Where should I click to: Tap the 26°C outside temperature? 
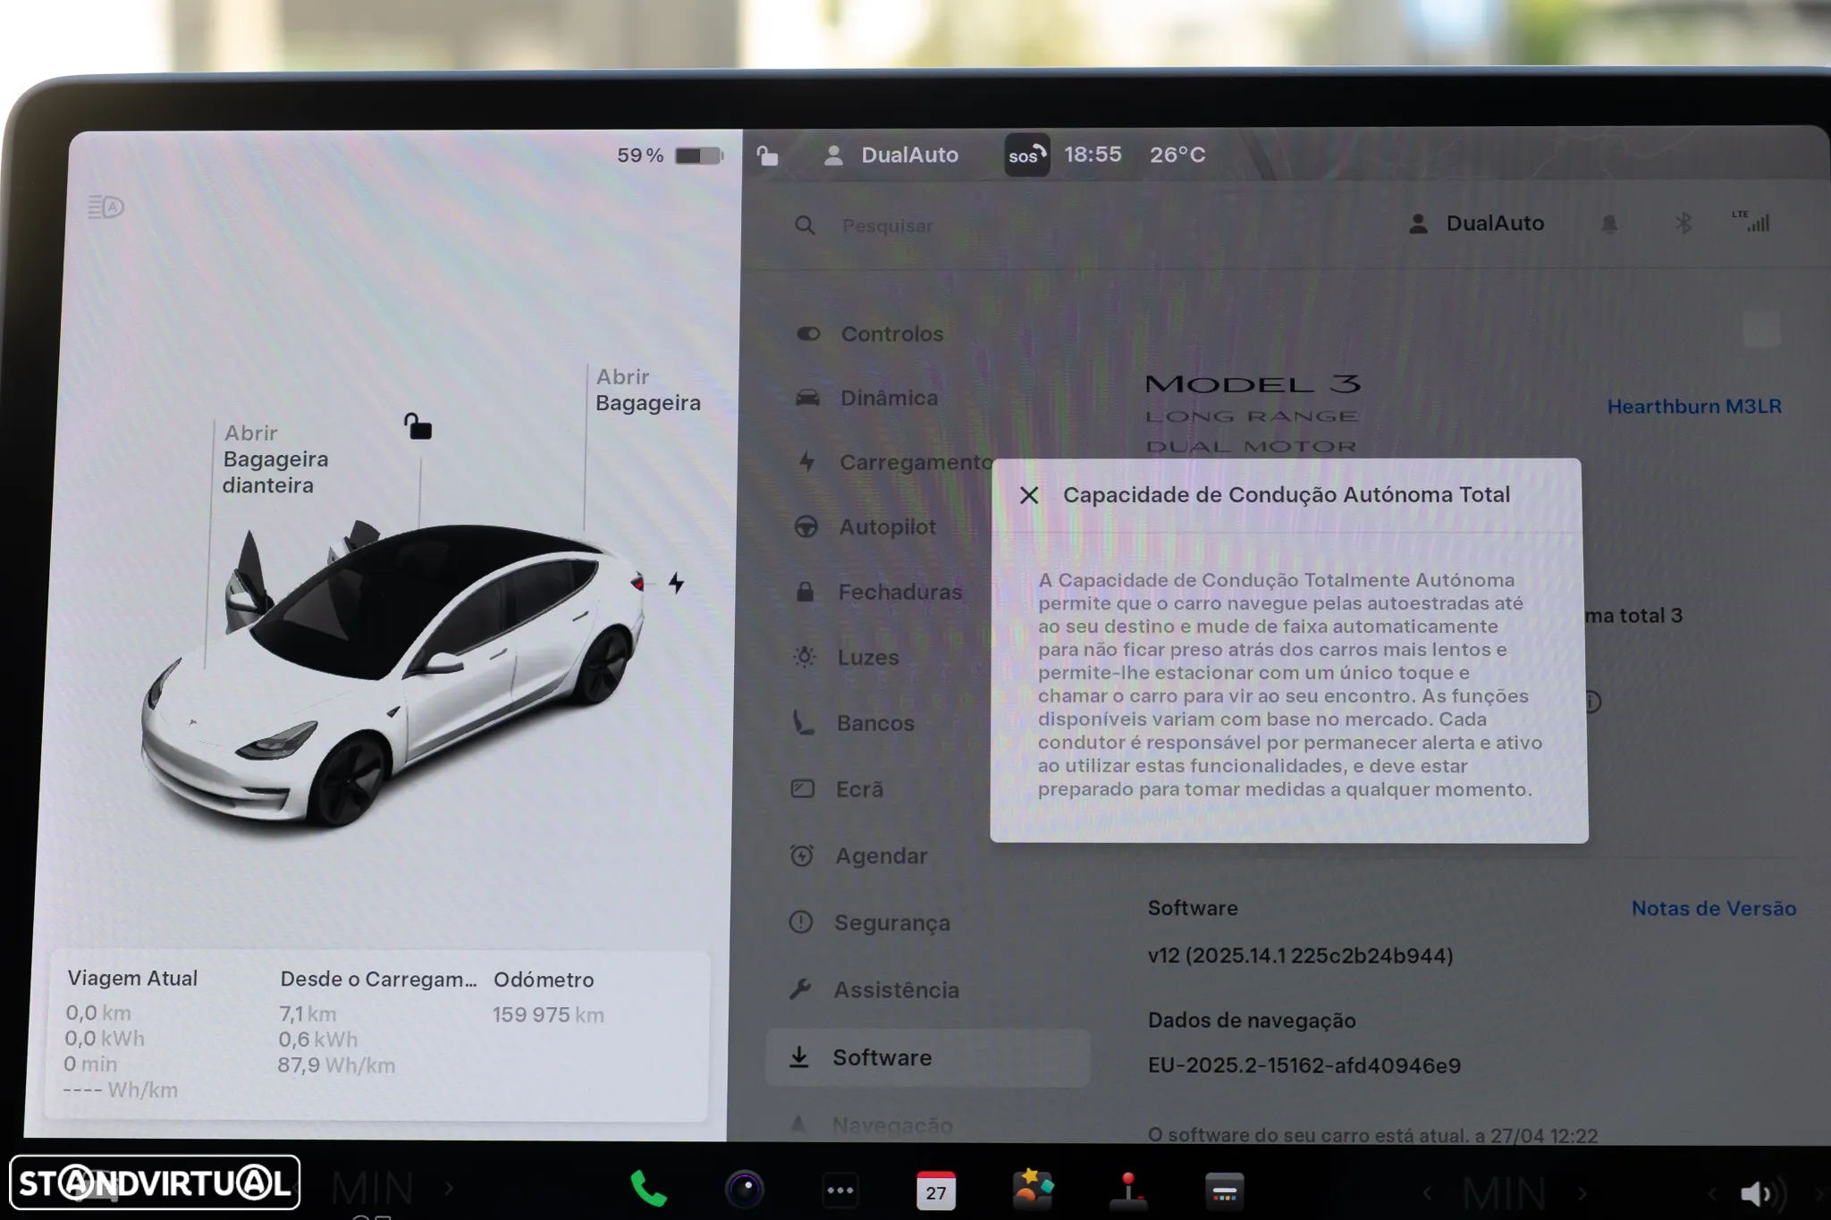(x=1177, y=155)
